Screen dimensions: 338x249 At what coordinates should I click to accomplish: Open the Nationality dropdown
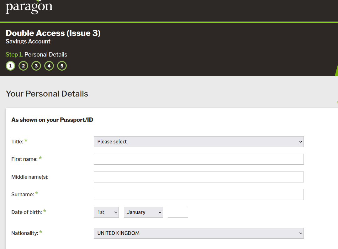pyautogui.click(x=198, y=233)
